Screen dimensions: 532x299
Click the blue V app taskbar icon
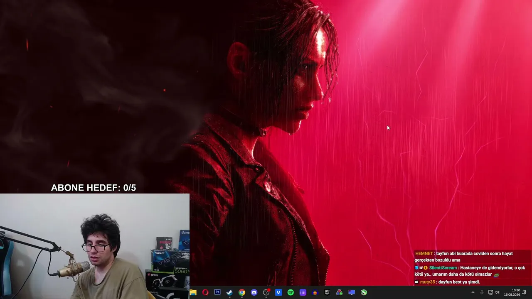(x=278, y=292)
